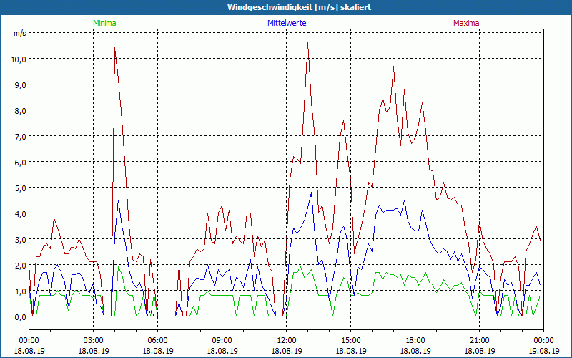Click the 5,0 y-axis value
This screenshot has height=358, width=572.
(x=21, y=188)
